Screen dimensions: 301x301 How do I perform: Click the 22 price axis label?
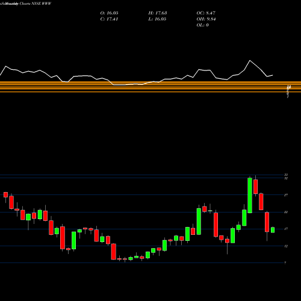286,212
